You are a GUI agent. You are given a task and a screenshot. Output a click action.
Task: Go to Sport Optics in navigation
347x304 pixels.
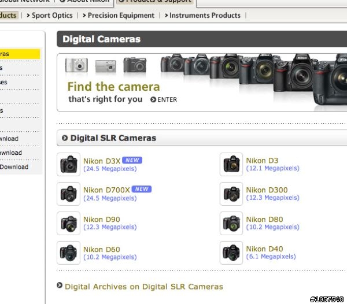pyautogui.click(x=52, y=15)
